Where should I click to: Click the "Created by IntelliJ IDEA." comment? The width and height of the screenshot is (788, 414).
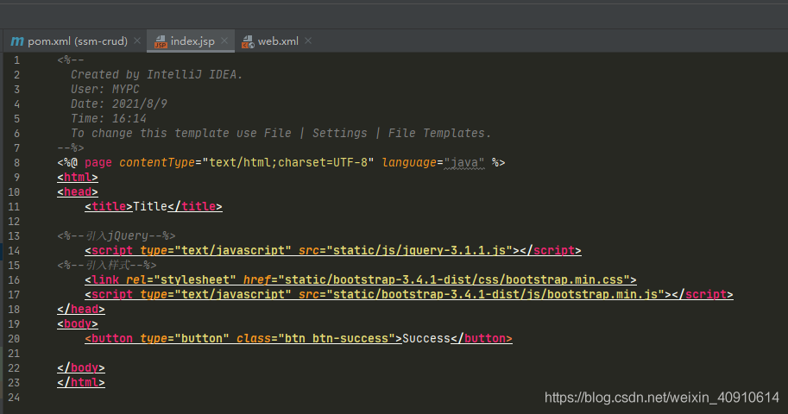tap(157, 75)
